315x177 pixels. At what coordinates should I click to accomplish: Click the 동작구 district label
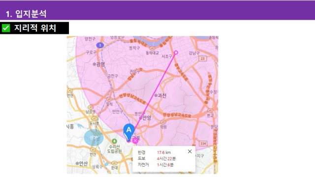tap(134, 48)
